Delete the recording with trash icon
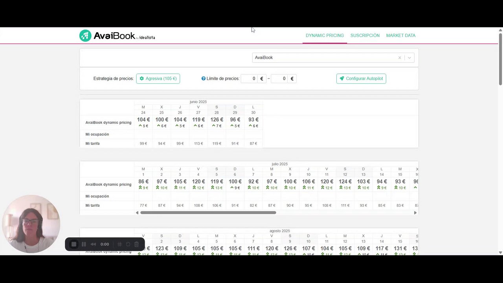This screenshot has height=283, width=503. click(136, 244)
